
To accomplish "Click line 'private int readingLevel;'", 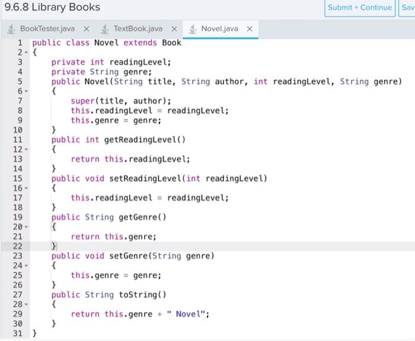I will click(111, 62).
